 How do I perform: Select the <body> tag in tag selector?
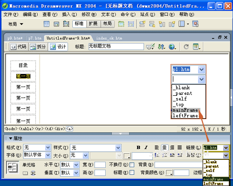coord(11,129)
